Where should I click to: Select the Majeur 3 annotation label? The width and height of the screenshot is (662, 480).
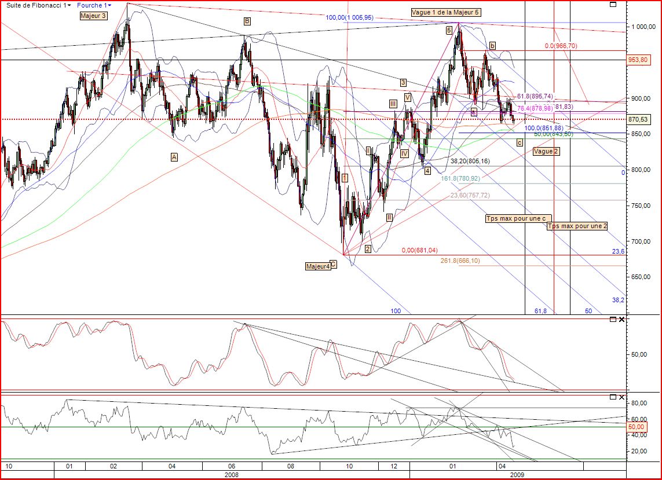[94, 16]
